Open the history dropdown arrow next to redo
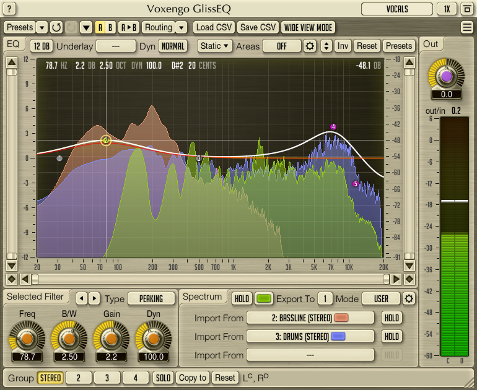Image resolution: width=477 pixels, height=390 pixels. 86,28
